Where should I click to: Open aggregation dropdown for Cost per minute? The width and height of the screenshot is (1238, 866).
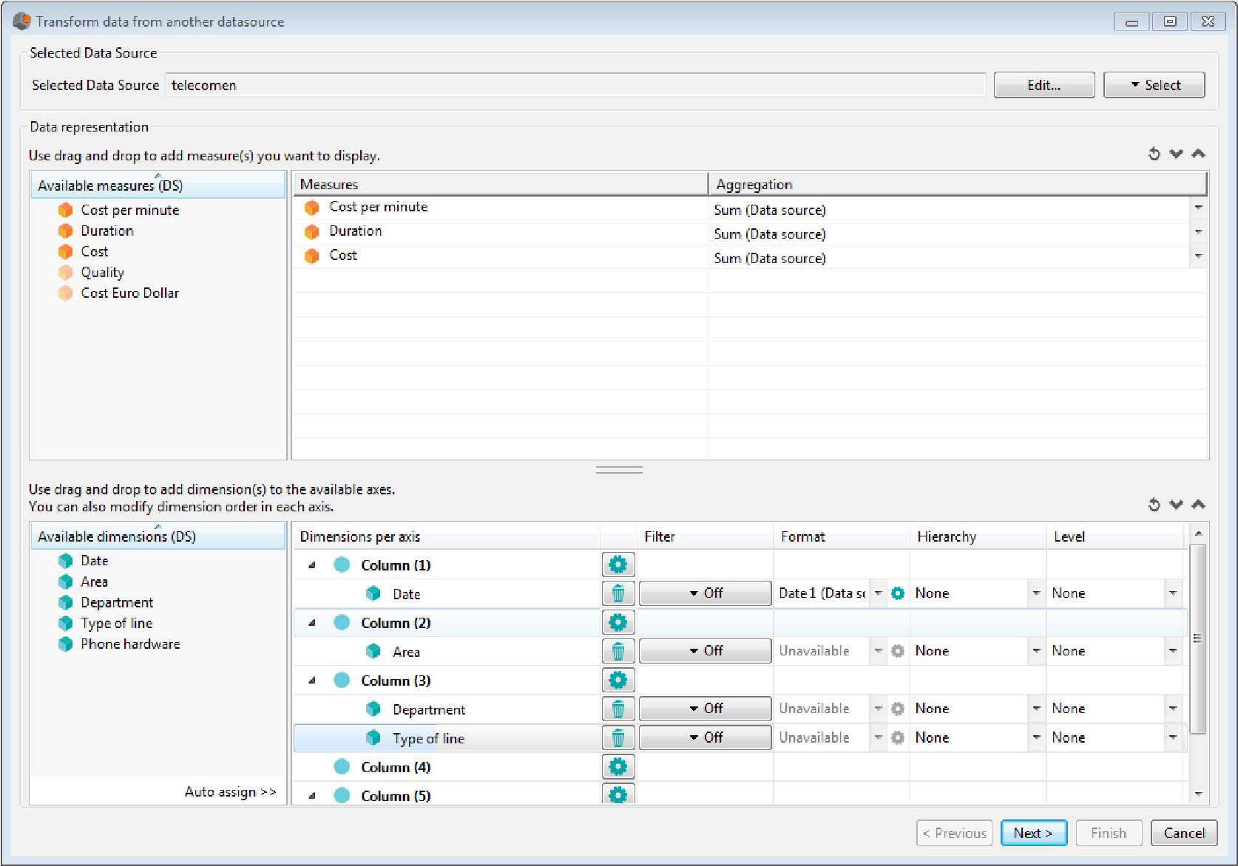click(x=1198, y=208)
